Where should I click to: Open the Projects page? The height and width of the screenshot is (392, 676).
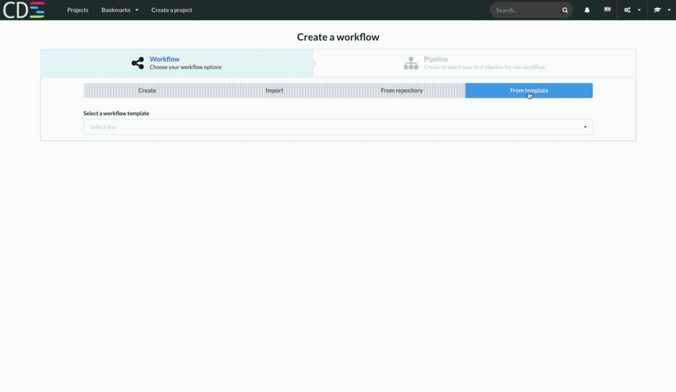pyautogui.click(x=78, y=10)
